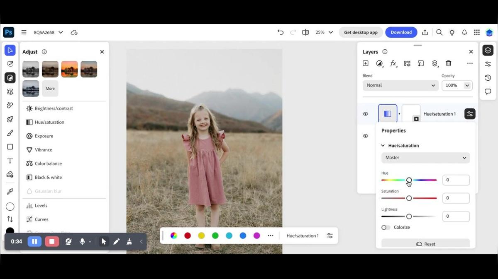This screenshot has width=498, height=279.
Task: Hide the Hue/saturation 1 layer
Action: coord(366,114)
